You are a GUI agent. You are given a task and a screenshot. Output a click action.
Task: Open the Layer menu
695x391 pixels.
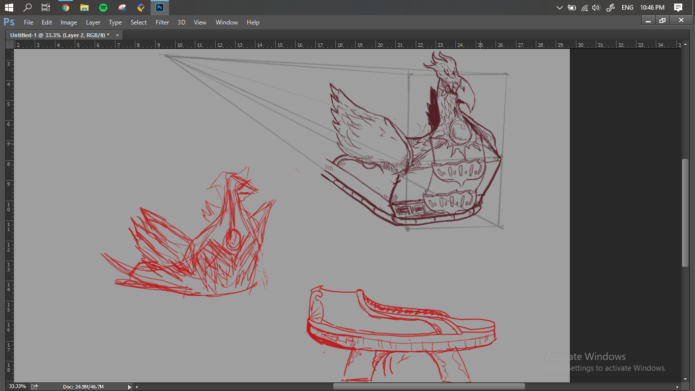pyautogui.click(x=93, y=22)
